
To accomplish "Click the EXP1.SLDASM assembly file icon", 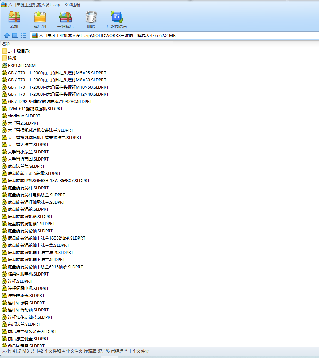I will 4,65.
